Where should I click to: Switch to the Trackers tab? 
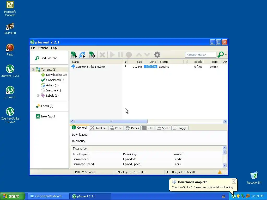(x=98, y=128)
